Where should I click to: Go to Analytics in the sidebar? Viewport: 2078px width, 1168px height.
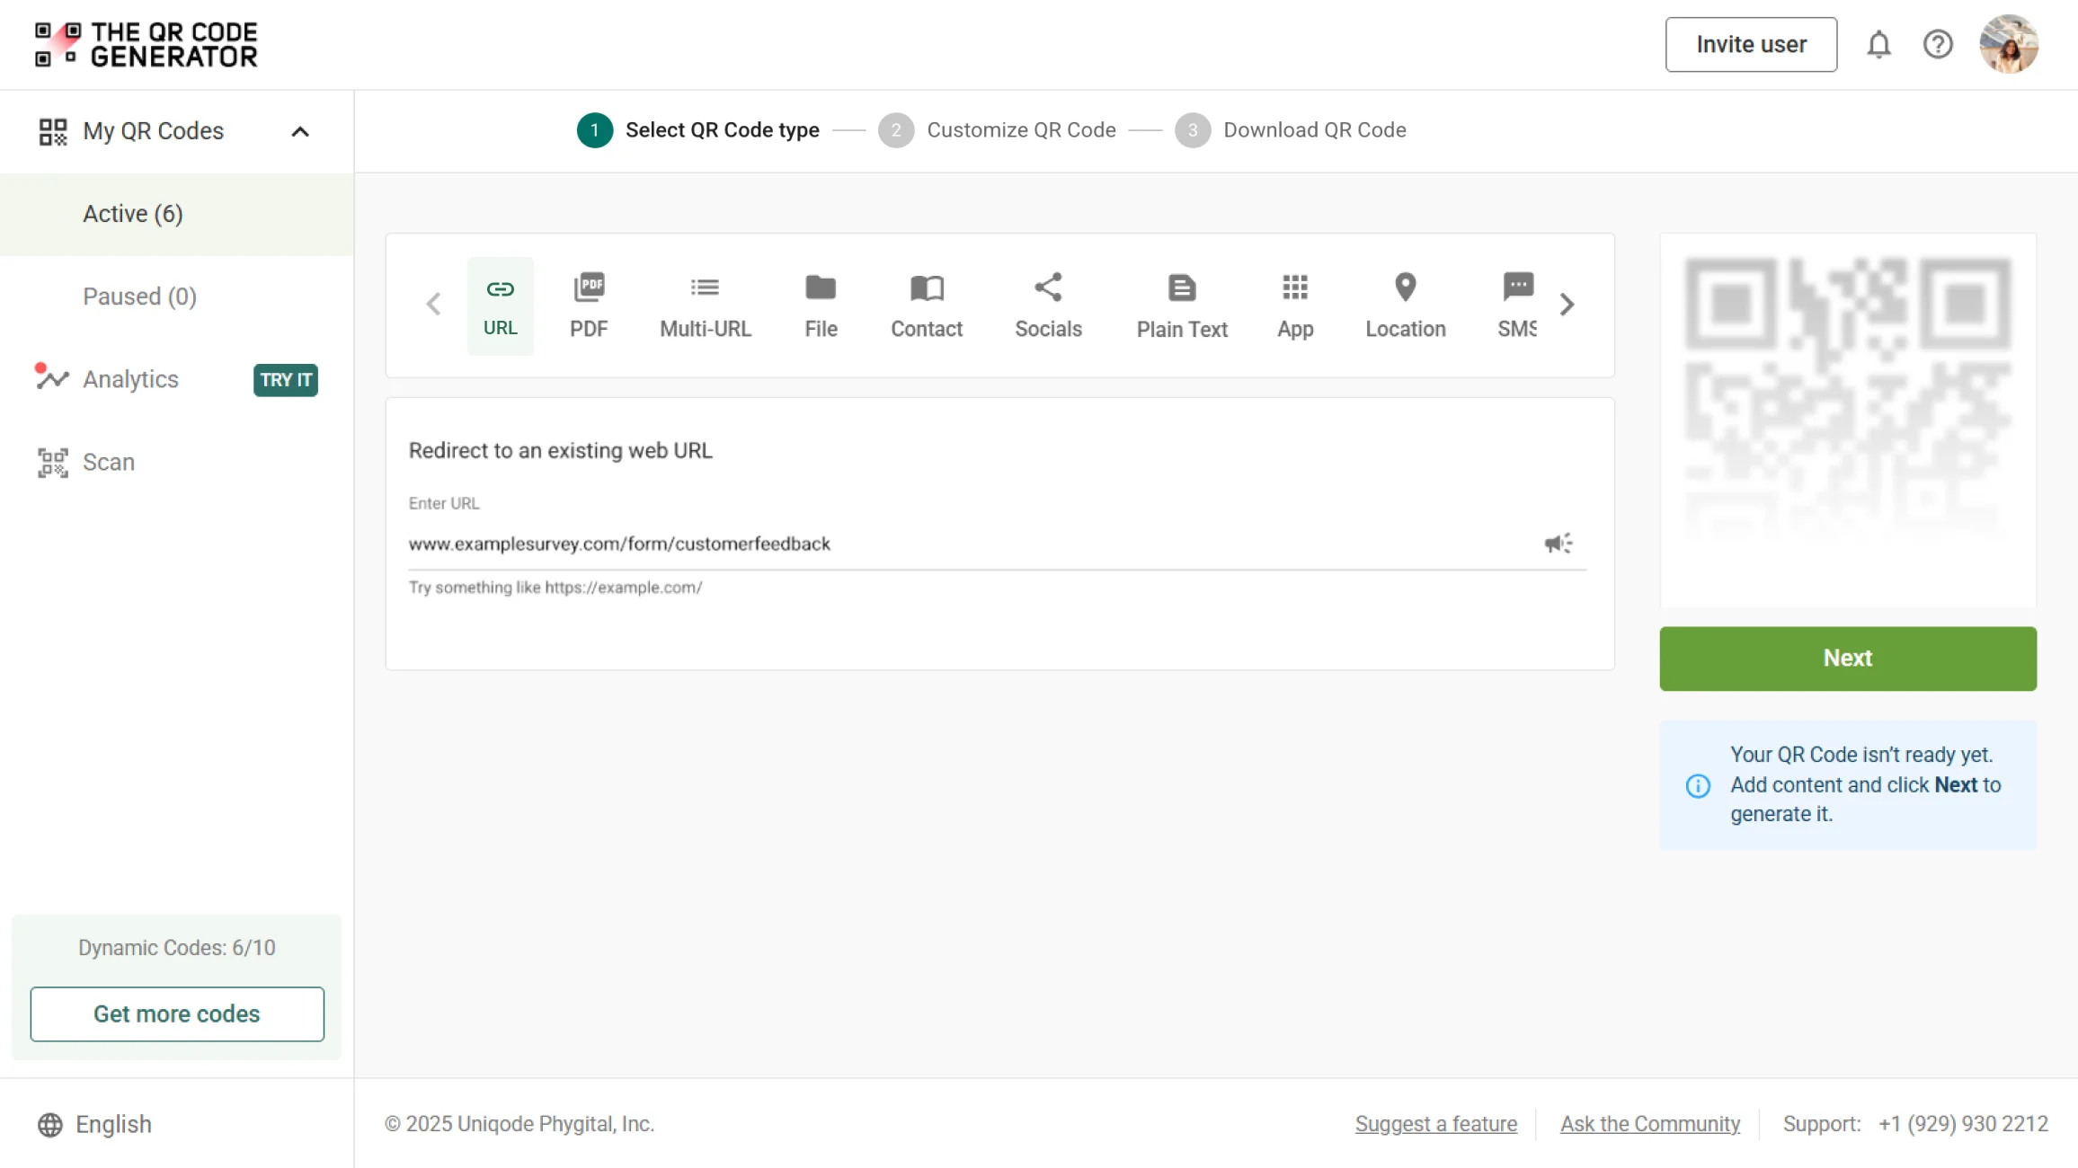130,379
